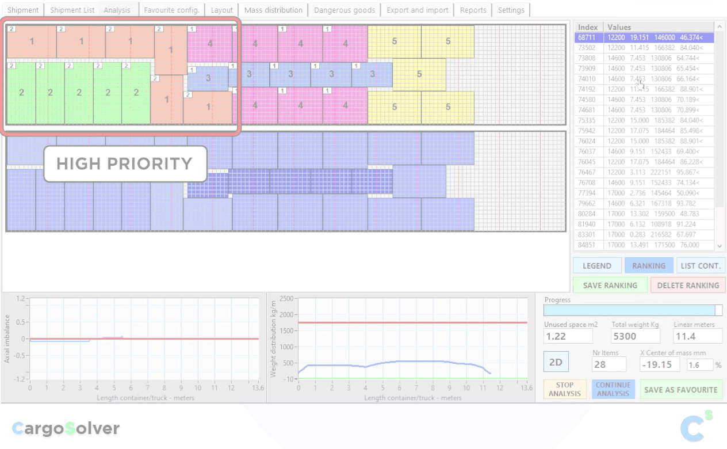
Task: Open the Dangerous goods tab
Action: pos(344,10)
